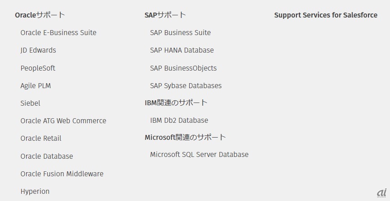Open the JD Edwards support link
Image resolution: width=390 pixels, height=201 pixels.
point(38,50)
